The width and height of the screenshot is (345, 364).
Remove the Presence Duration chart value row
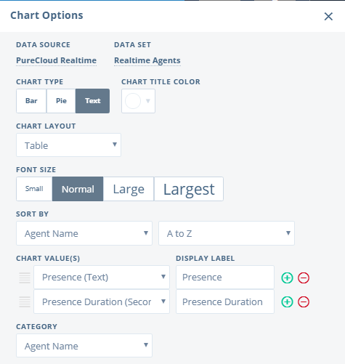(x=304, y=302)
